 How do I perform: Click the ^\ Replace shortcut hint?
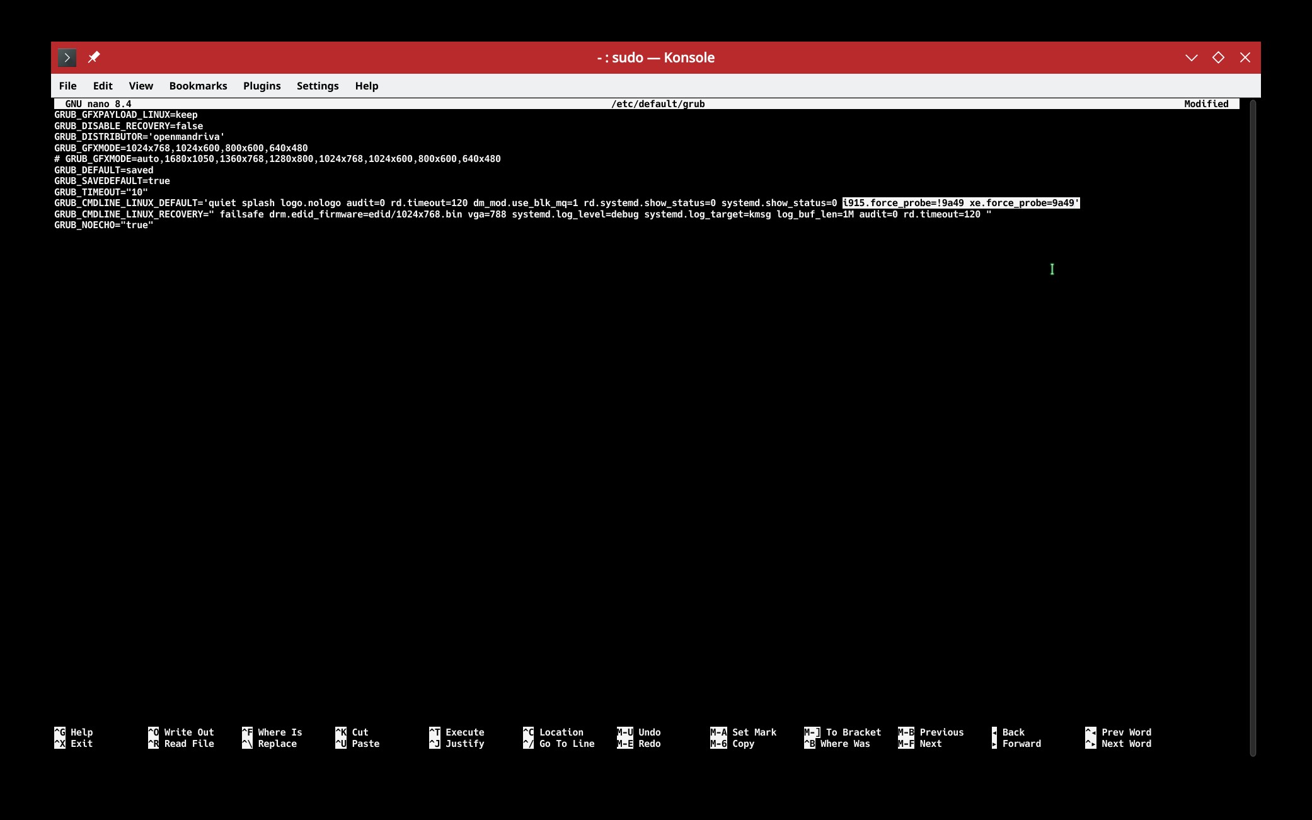click(x=269, y=744)
